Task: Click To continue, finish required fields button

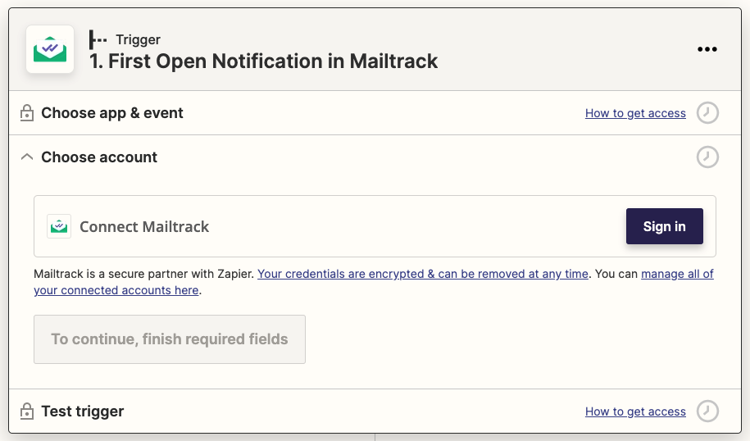Action: tap(170, 339)
